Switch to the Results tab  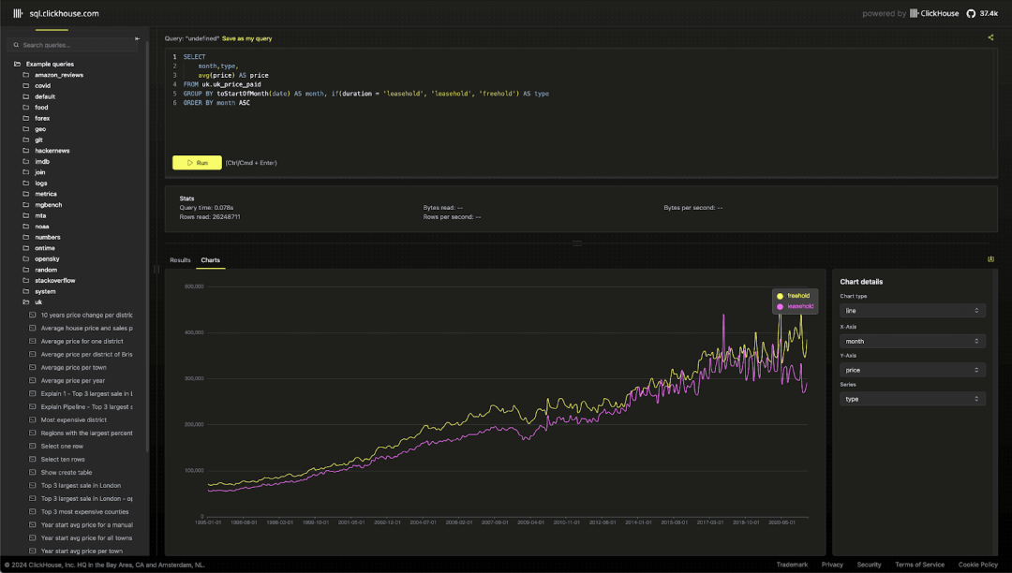180,260
